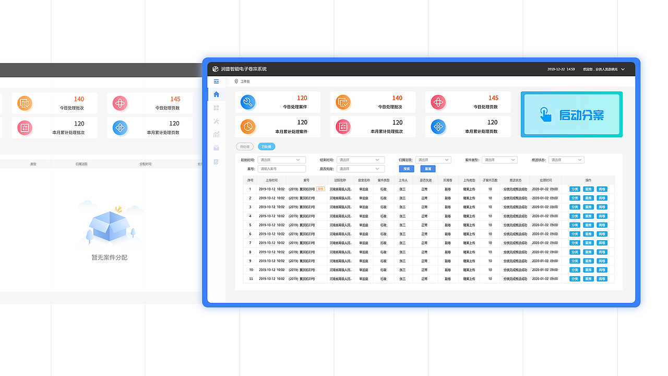668x376 pixels.
Task: Click 阅卷 button in row 5
Action: (602, 225)
